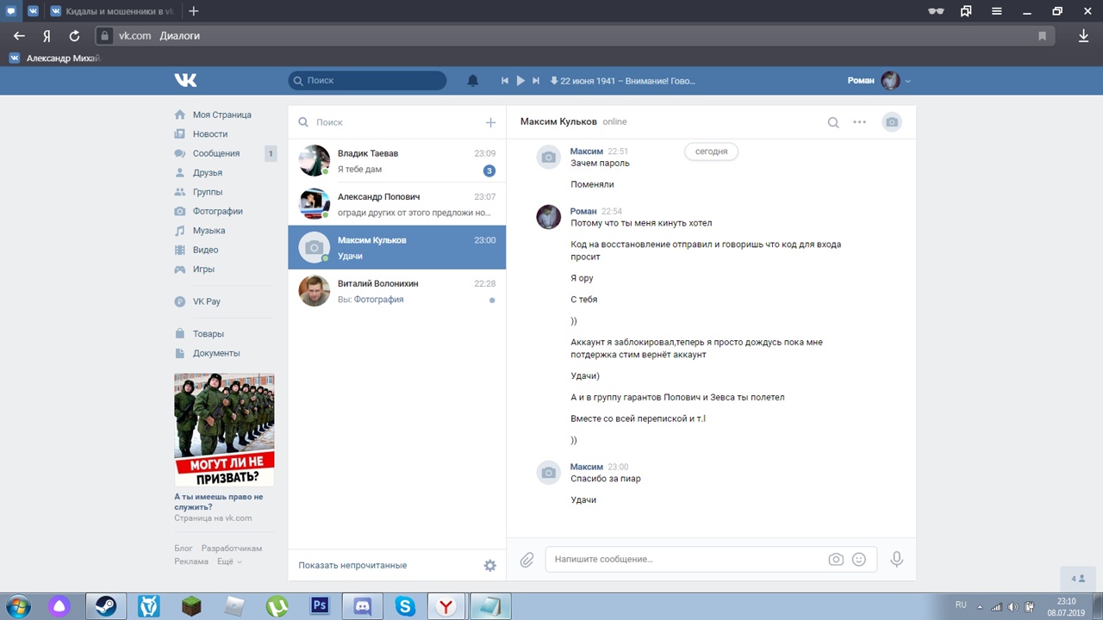Open the three-dots conversation actions menu
The width and height of the screenshot is (1103, 620).
[859, 122]
